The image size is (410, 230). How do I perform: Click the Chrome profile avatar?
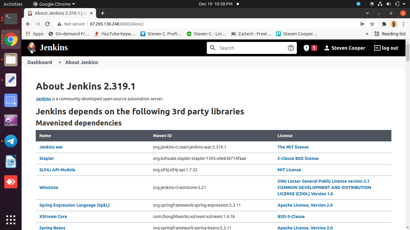[394, 24]
